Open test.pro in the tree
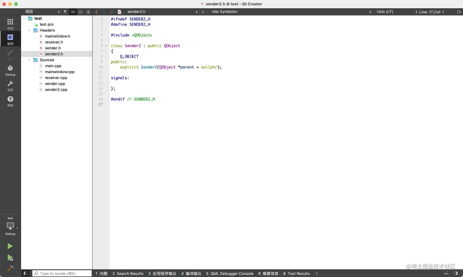This screenshot has width=463, height=277. [47, 24]
